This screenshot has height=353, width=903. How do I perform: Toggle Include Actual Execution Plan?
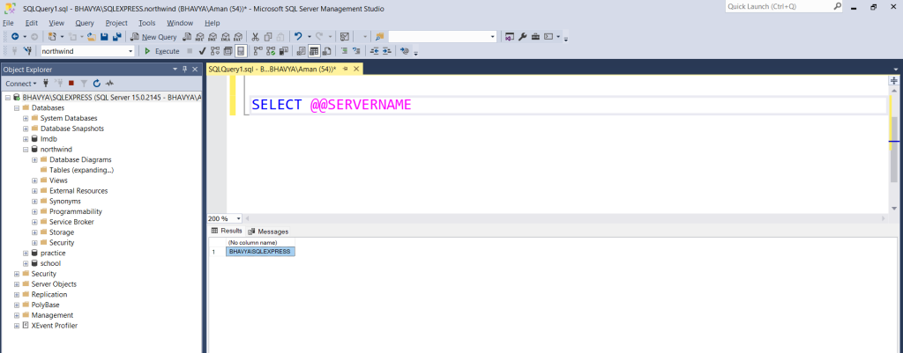click(x=257, y=51)
